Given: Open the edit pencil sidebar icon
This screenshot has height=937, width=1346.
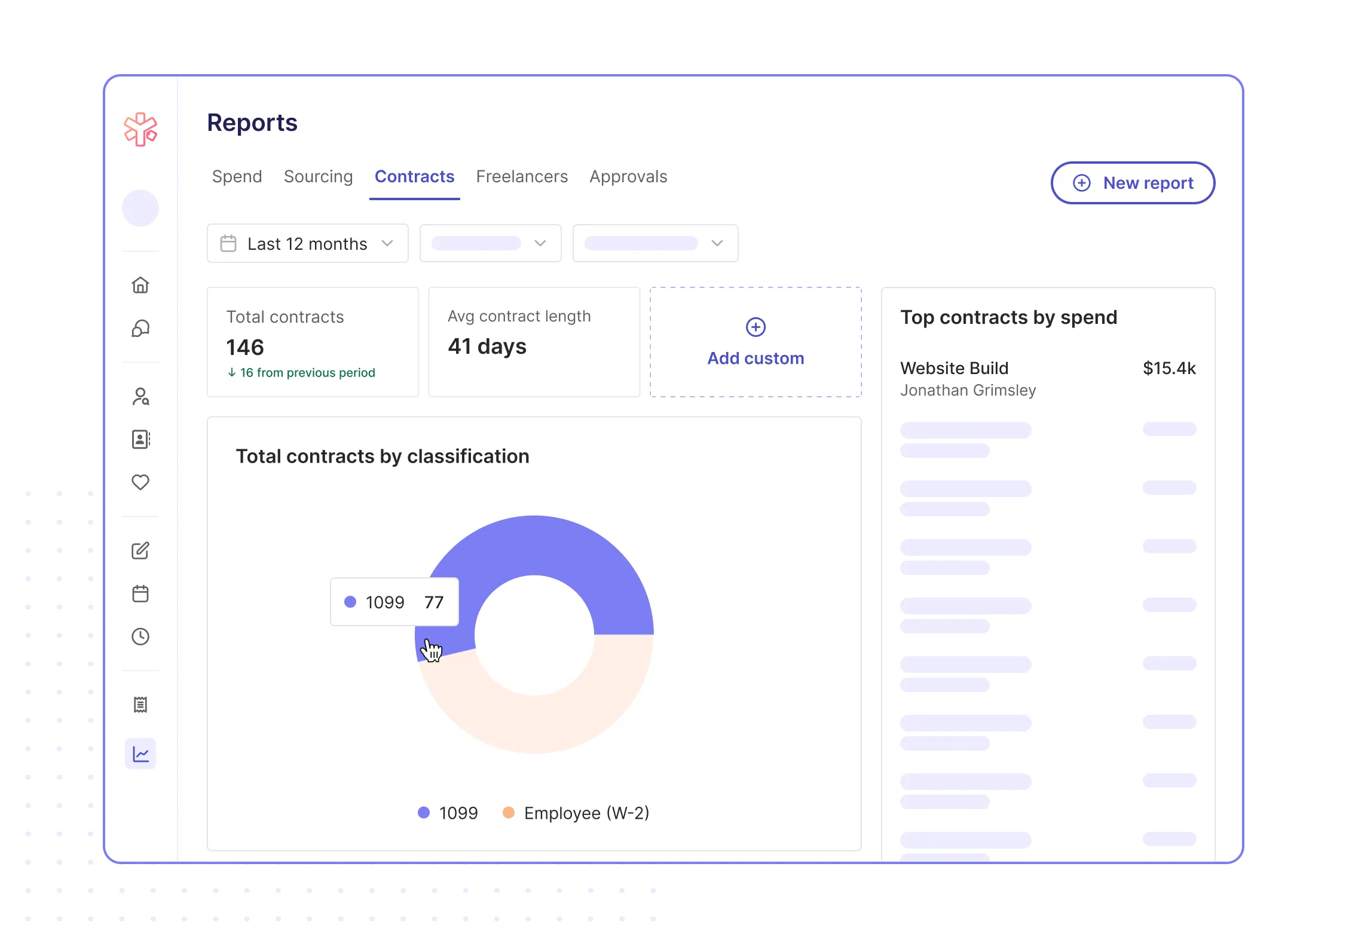Looking at the screenshot, I should (140, 550).
